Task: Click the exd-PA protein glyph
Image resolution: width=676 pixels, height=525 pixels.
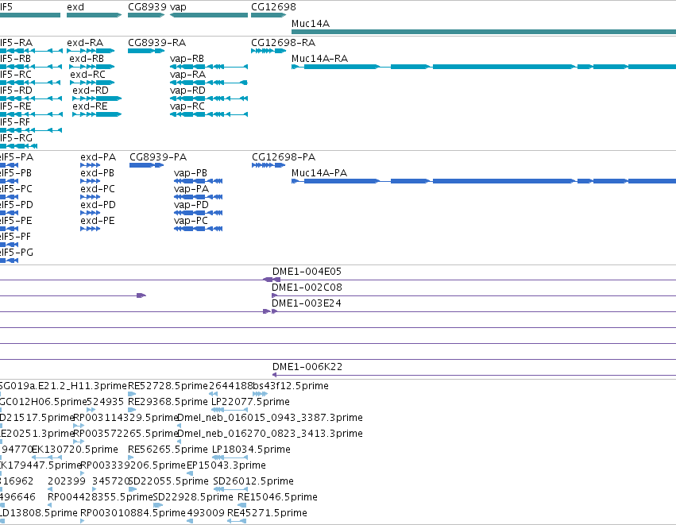Action: coord(90,165)
